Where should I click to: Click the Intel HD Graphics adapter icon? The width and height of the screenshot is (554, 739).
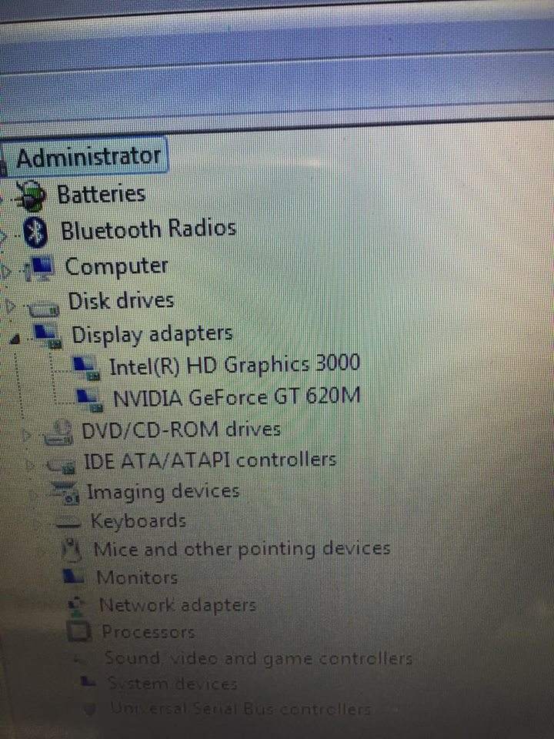coord(85,368)
